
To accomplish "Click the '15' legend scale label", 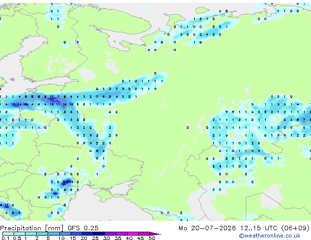I will click(x=73, y=238).
